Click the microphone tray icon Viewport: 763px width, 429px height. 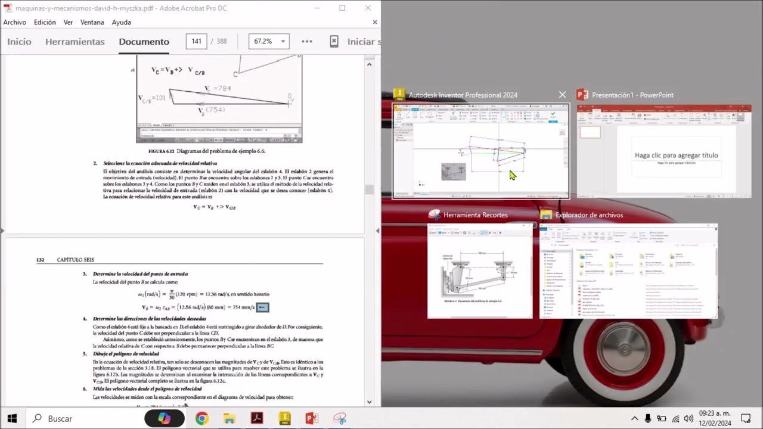(x=648, y=418)
